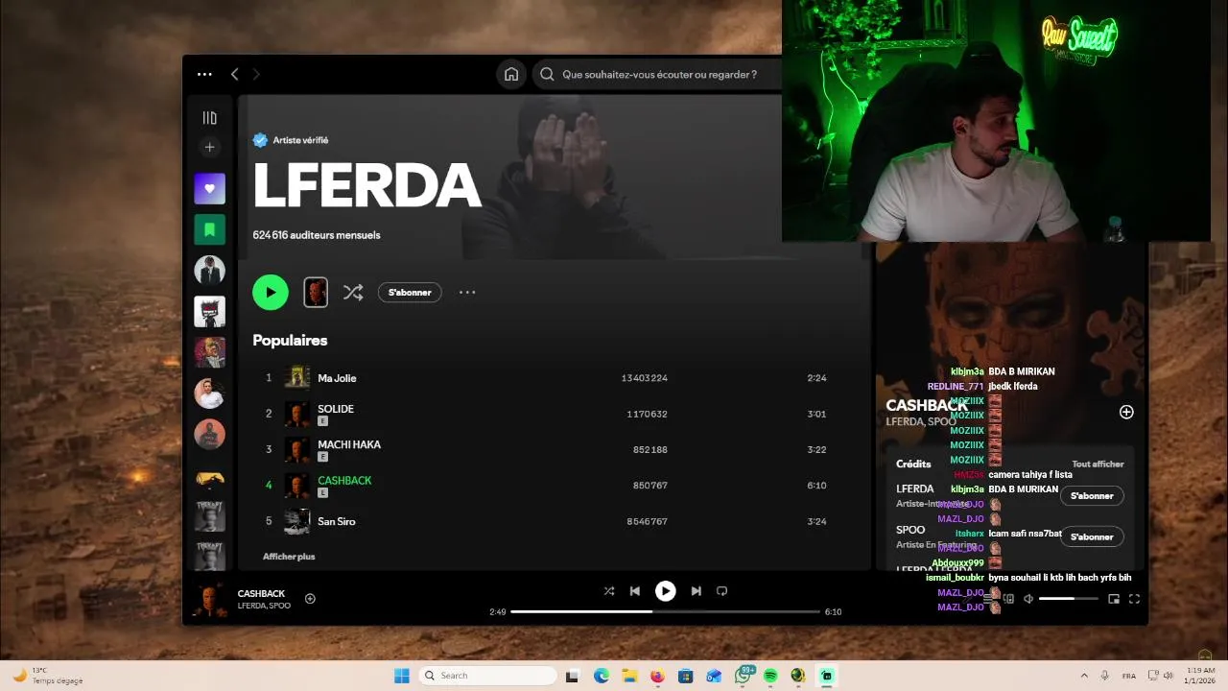
Task: Open the artist pick thumbnail beside play
Action: point(316,292)
